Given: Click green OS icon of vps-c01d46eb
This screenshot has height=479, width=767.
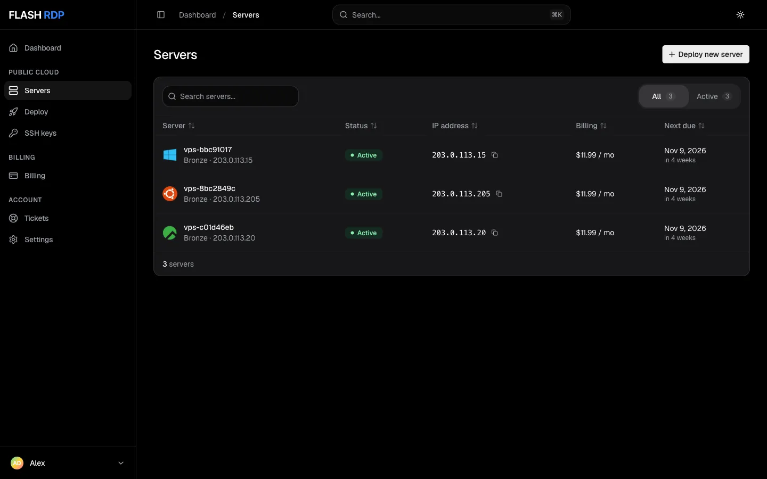Looking at the screenshot, I should coord(170,233).
